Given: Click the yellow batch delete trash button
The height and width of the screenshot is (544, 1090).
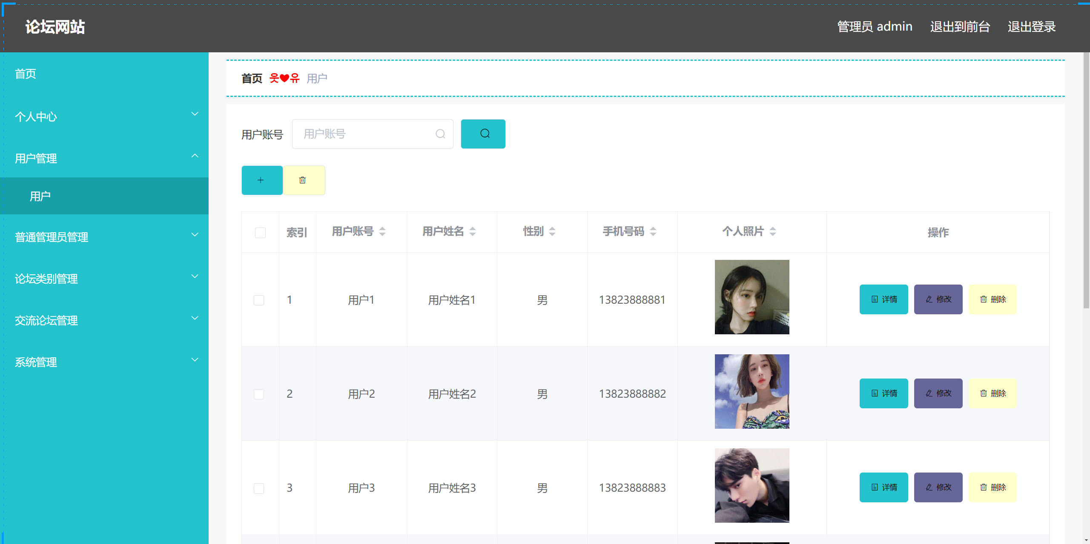Looking at the screenshot, I should point(304,180).
